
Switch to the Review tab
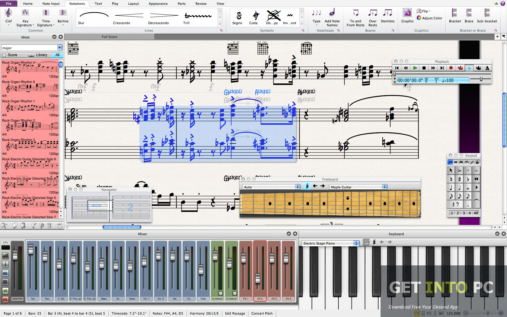[201, 4]
